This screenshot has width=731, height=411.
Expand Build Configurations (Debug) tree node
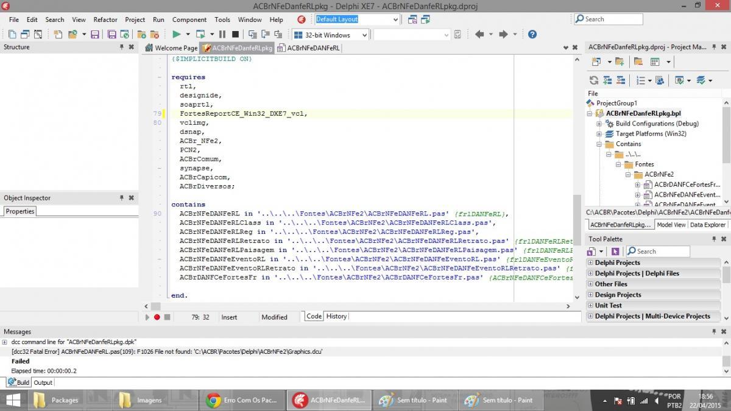[x=599, y=124]
